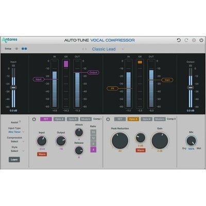Screen dimensions: 206x206
Task: Open the Classic Lead preset dropdown
Action: [x=123, y=49]
